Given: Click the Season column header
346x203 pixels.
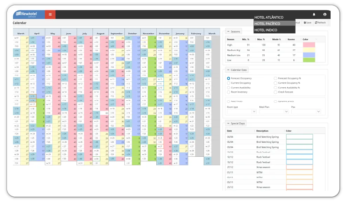Looking at the screenshot, I should [231, 39].
